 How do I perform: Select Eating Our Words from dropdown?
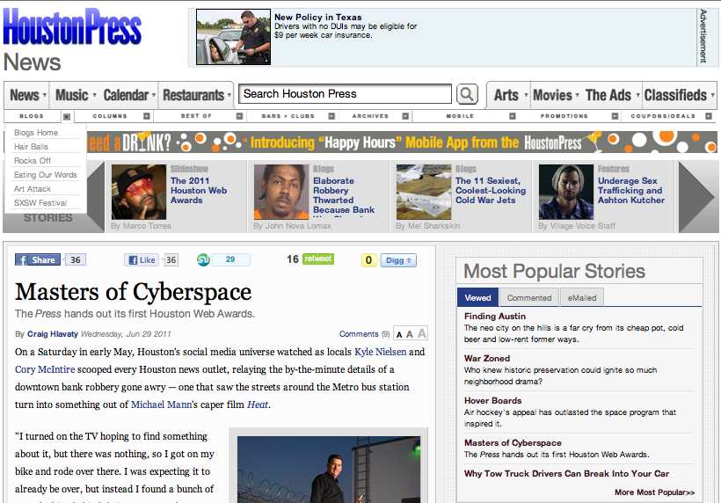click(x=45, y=175)
